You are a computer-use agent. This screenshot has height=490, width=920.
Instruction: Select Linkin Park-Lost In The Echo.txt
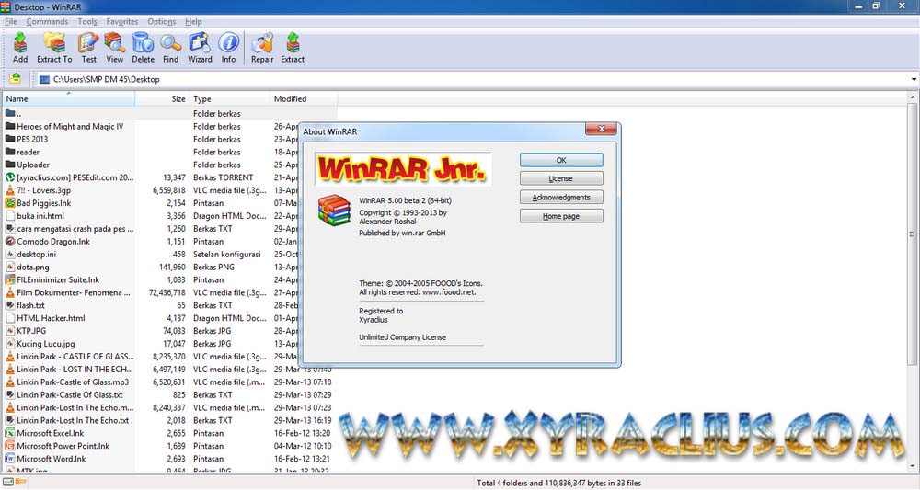(x=67, y=420)
